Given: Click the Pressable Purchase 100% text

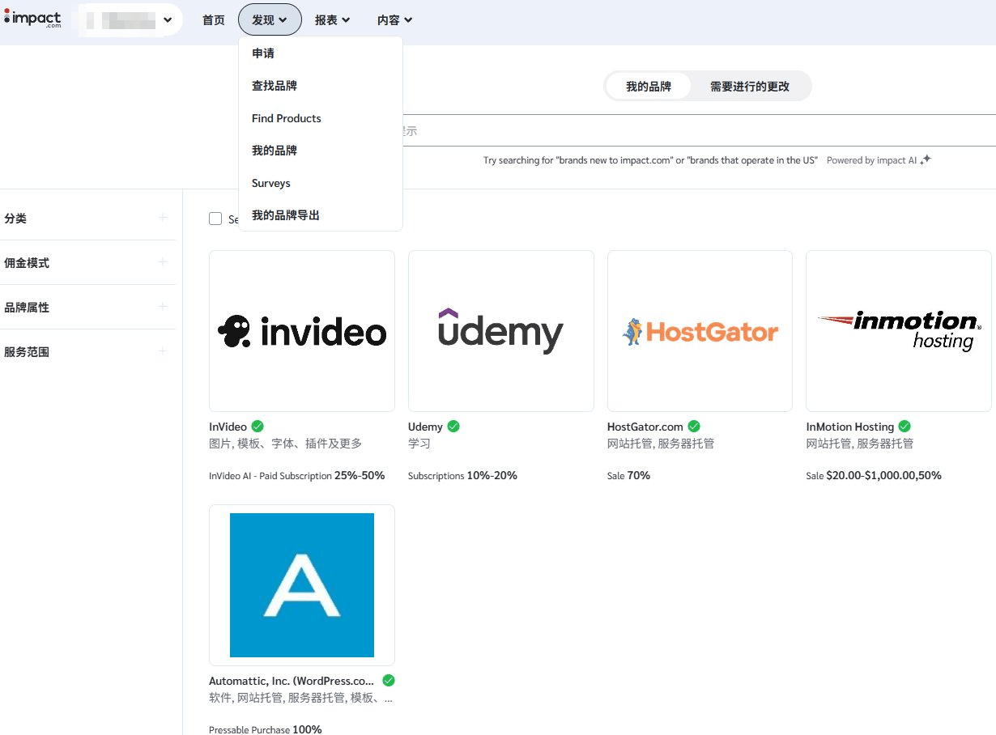Looking at the screenshot, I should point(266,729).
